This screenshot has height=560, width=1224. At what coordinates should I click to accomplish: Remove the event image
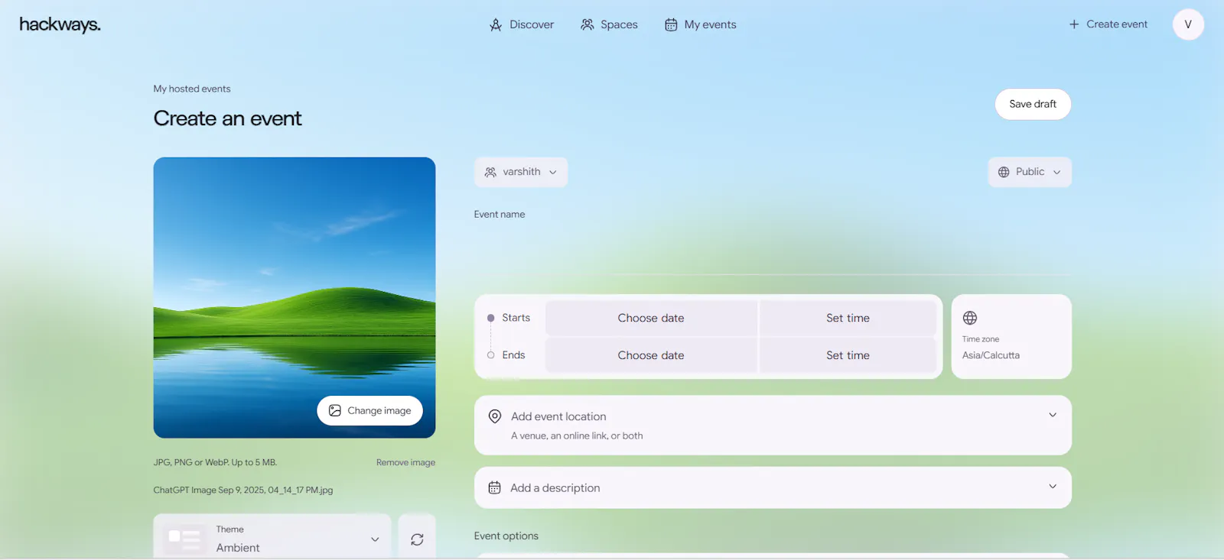405,462
